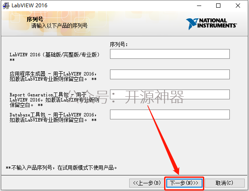Click the 应用程序生成器 - 用于LabVIEW 2016 label
Image resolution: width=249 pixels, height=191 pixels.
click(x=53, y=76)
